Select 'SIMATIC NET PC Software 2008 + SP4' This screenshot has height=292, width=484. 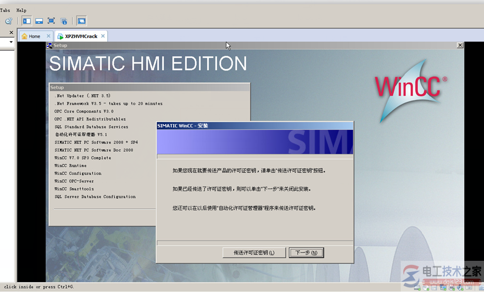pyautogui.click(x=96, y=142)
